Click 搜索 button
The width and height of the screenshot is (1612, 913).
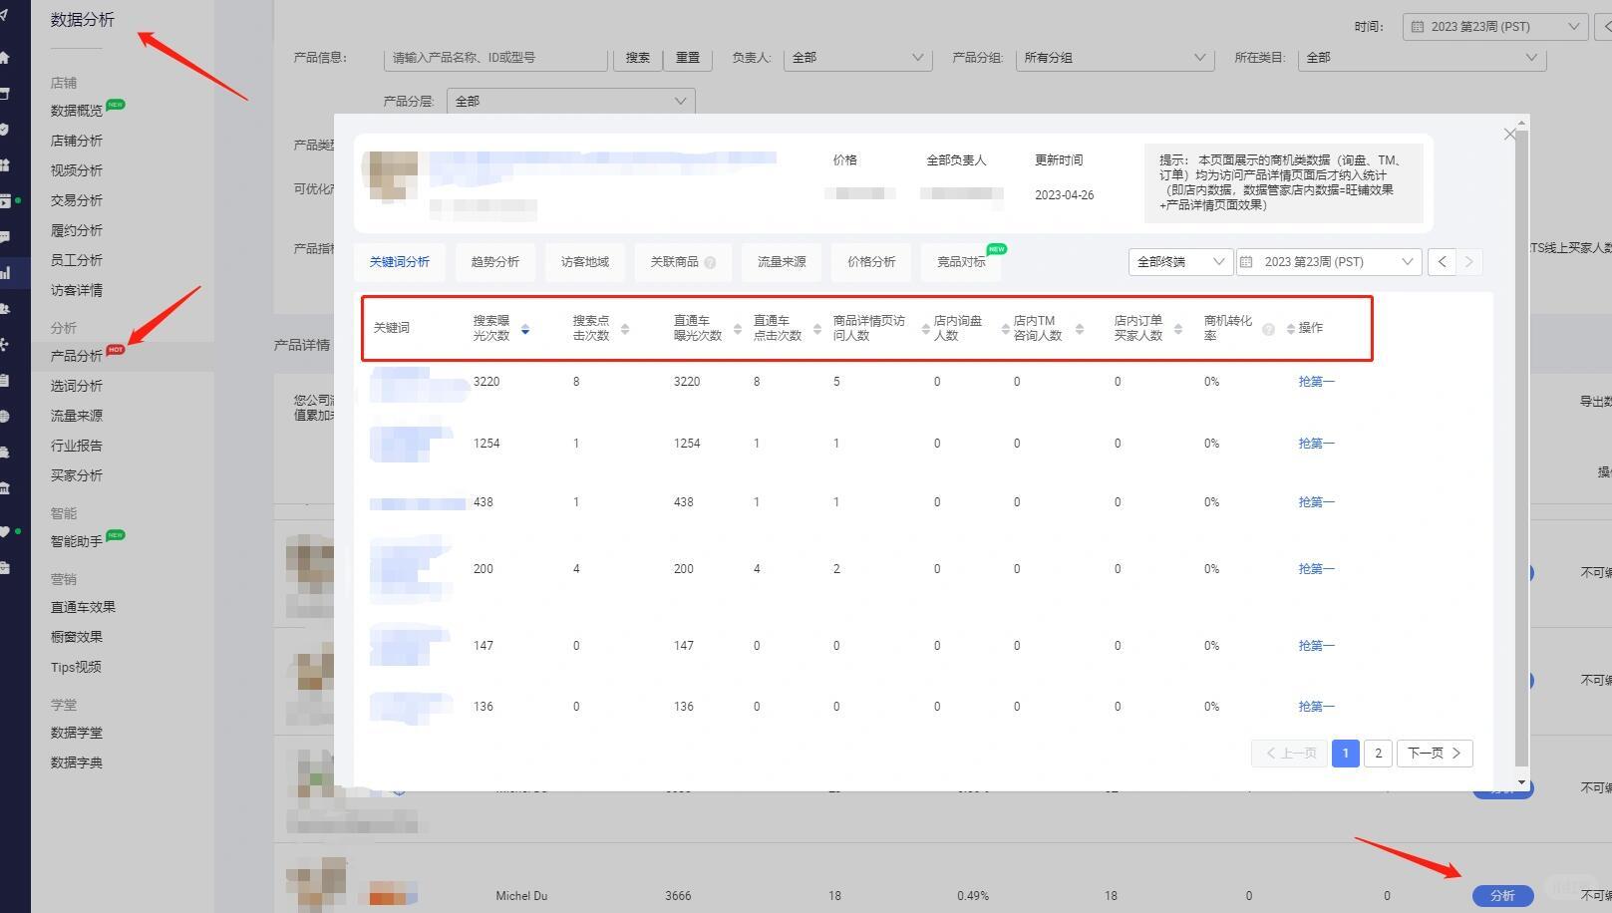(638, 58)
